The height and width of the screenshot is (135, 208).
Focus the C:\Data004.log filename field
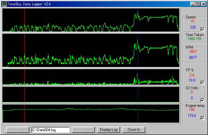pos(50,130)
